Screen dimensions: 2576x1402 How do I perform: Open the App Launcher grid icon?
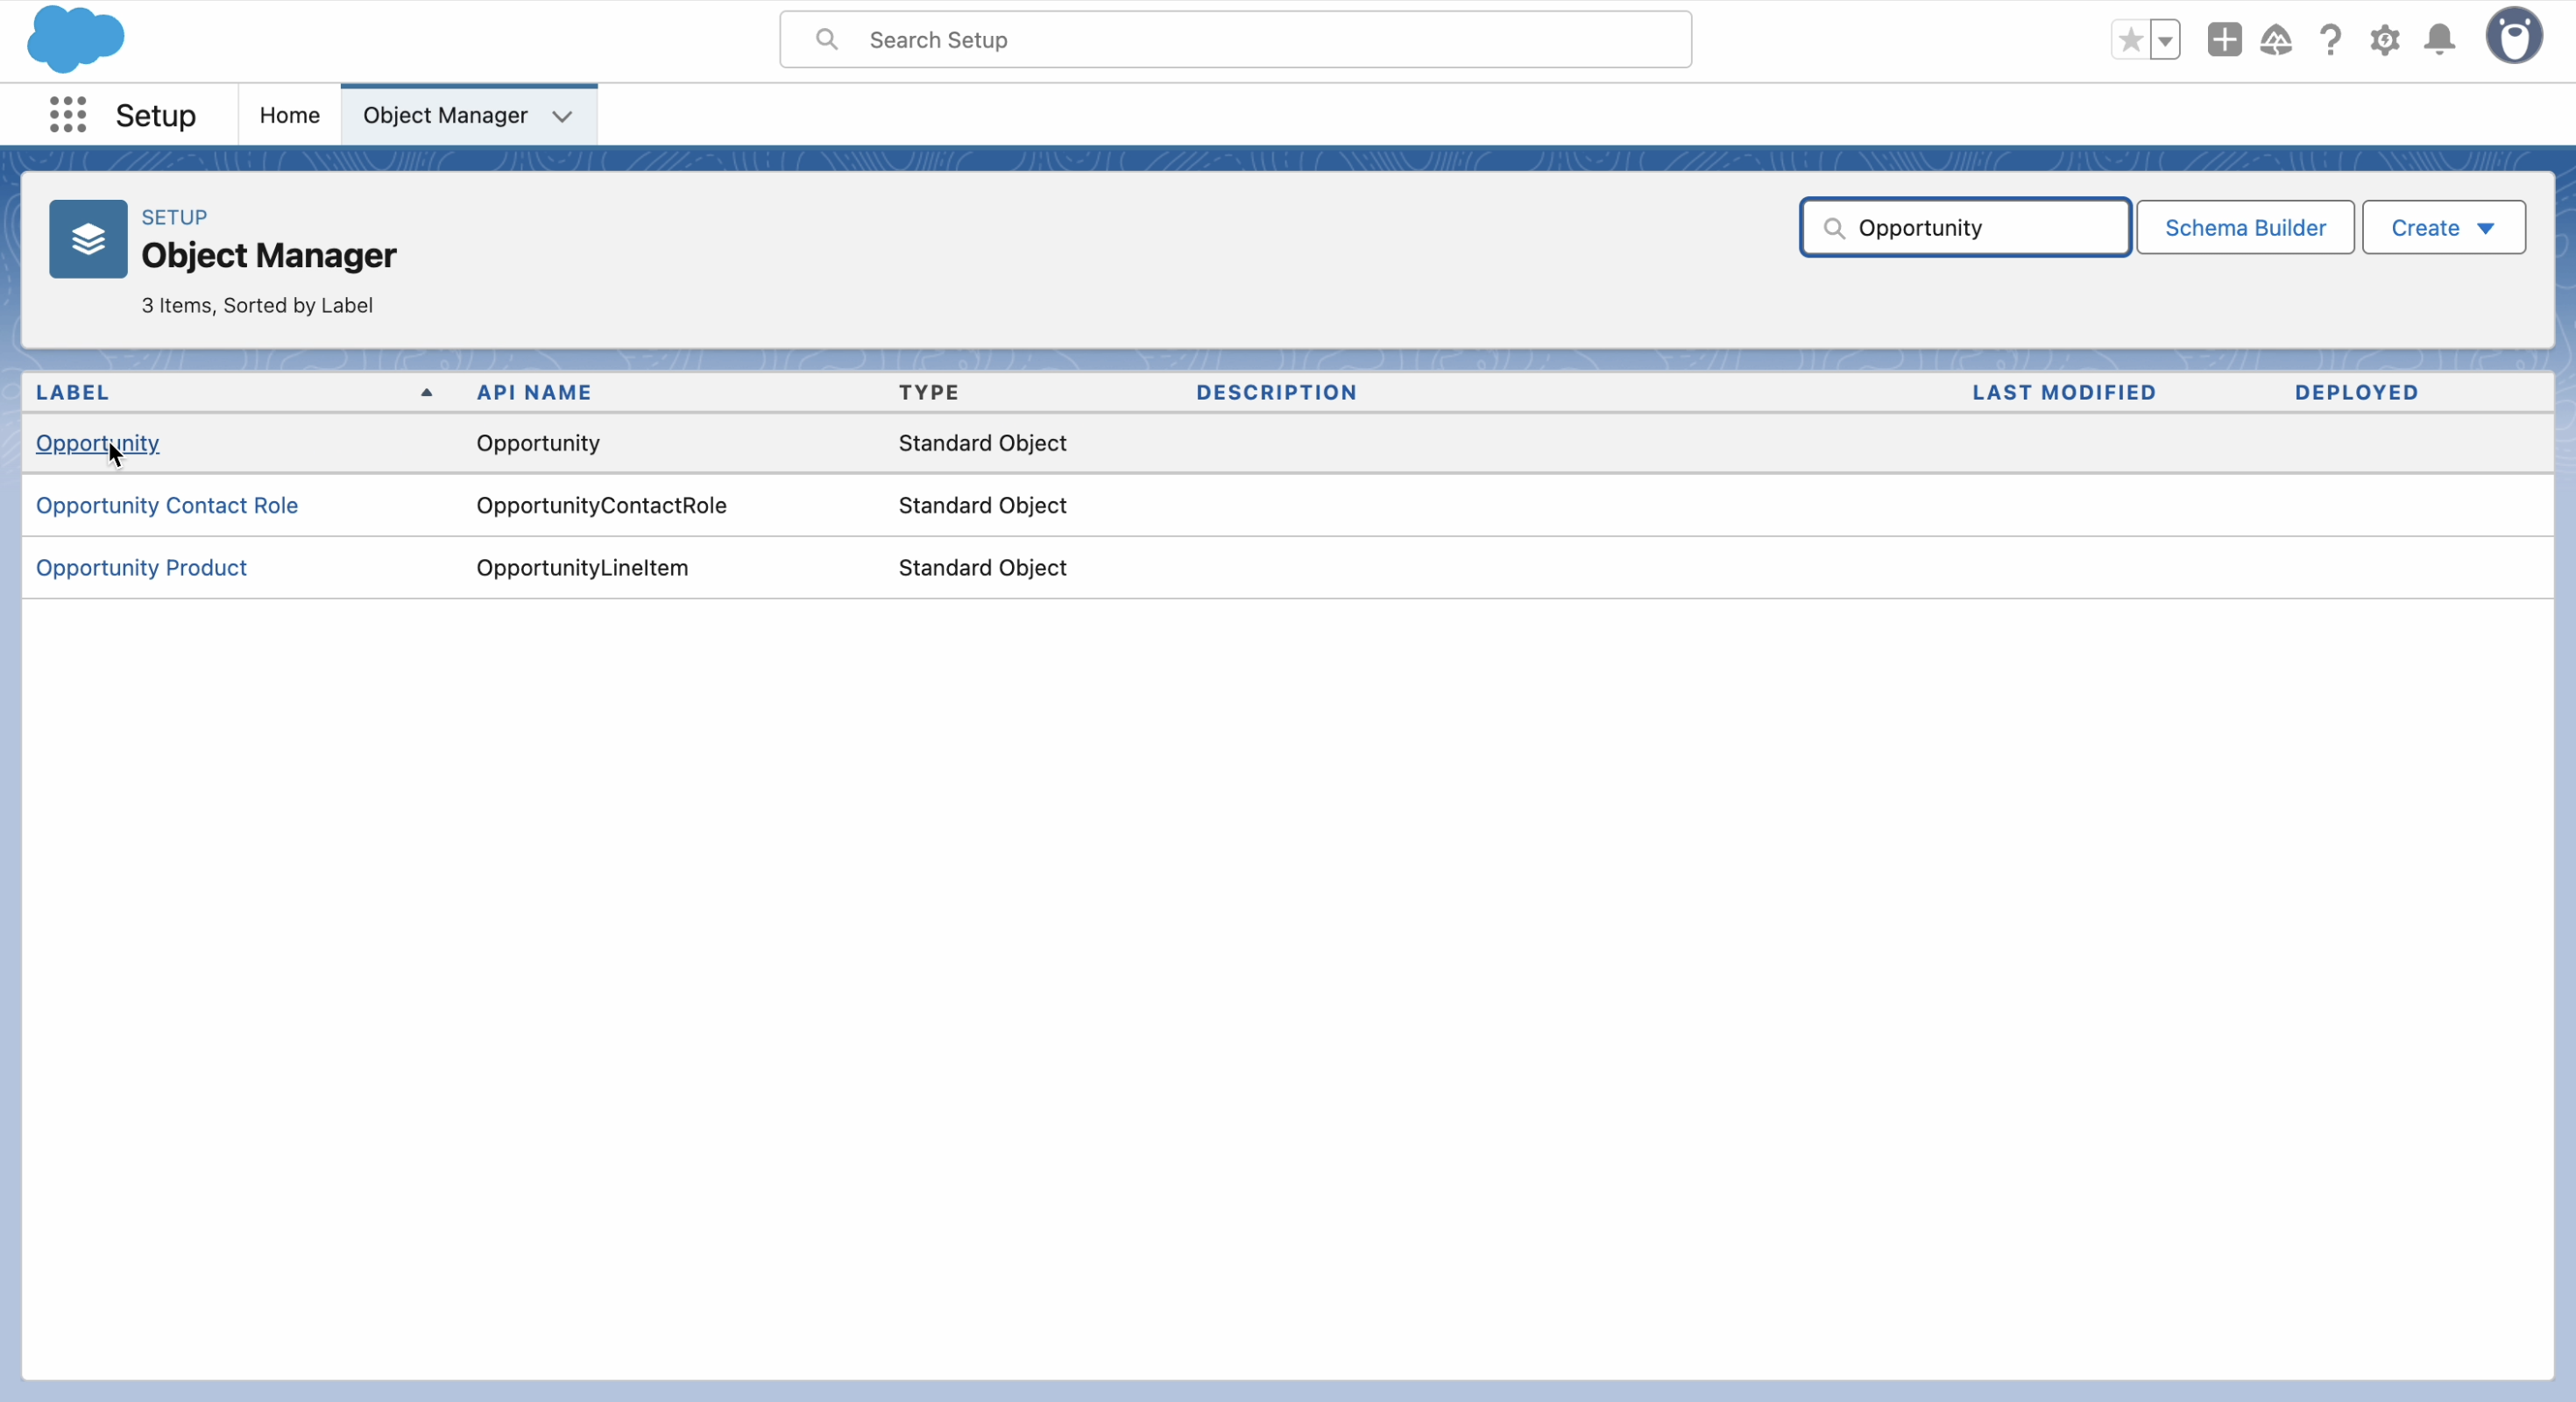68,115
